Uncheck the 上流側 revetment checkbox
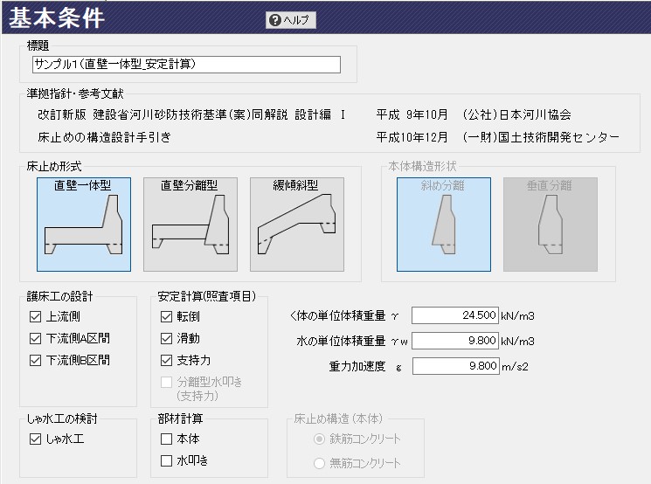 [36, 316]
